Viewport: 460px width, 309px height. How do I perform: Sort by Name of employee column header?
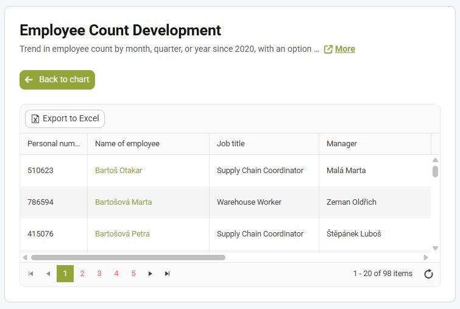point(127,144)
